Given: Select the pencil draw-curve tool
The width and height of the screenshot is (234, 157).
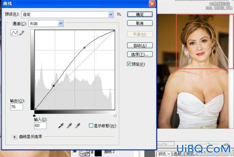Looking at the screenshot, I should coord(22,33).
